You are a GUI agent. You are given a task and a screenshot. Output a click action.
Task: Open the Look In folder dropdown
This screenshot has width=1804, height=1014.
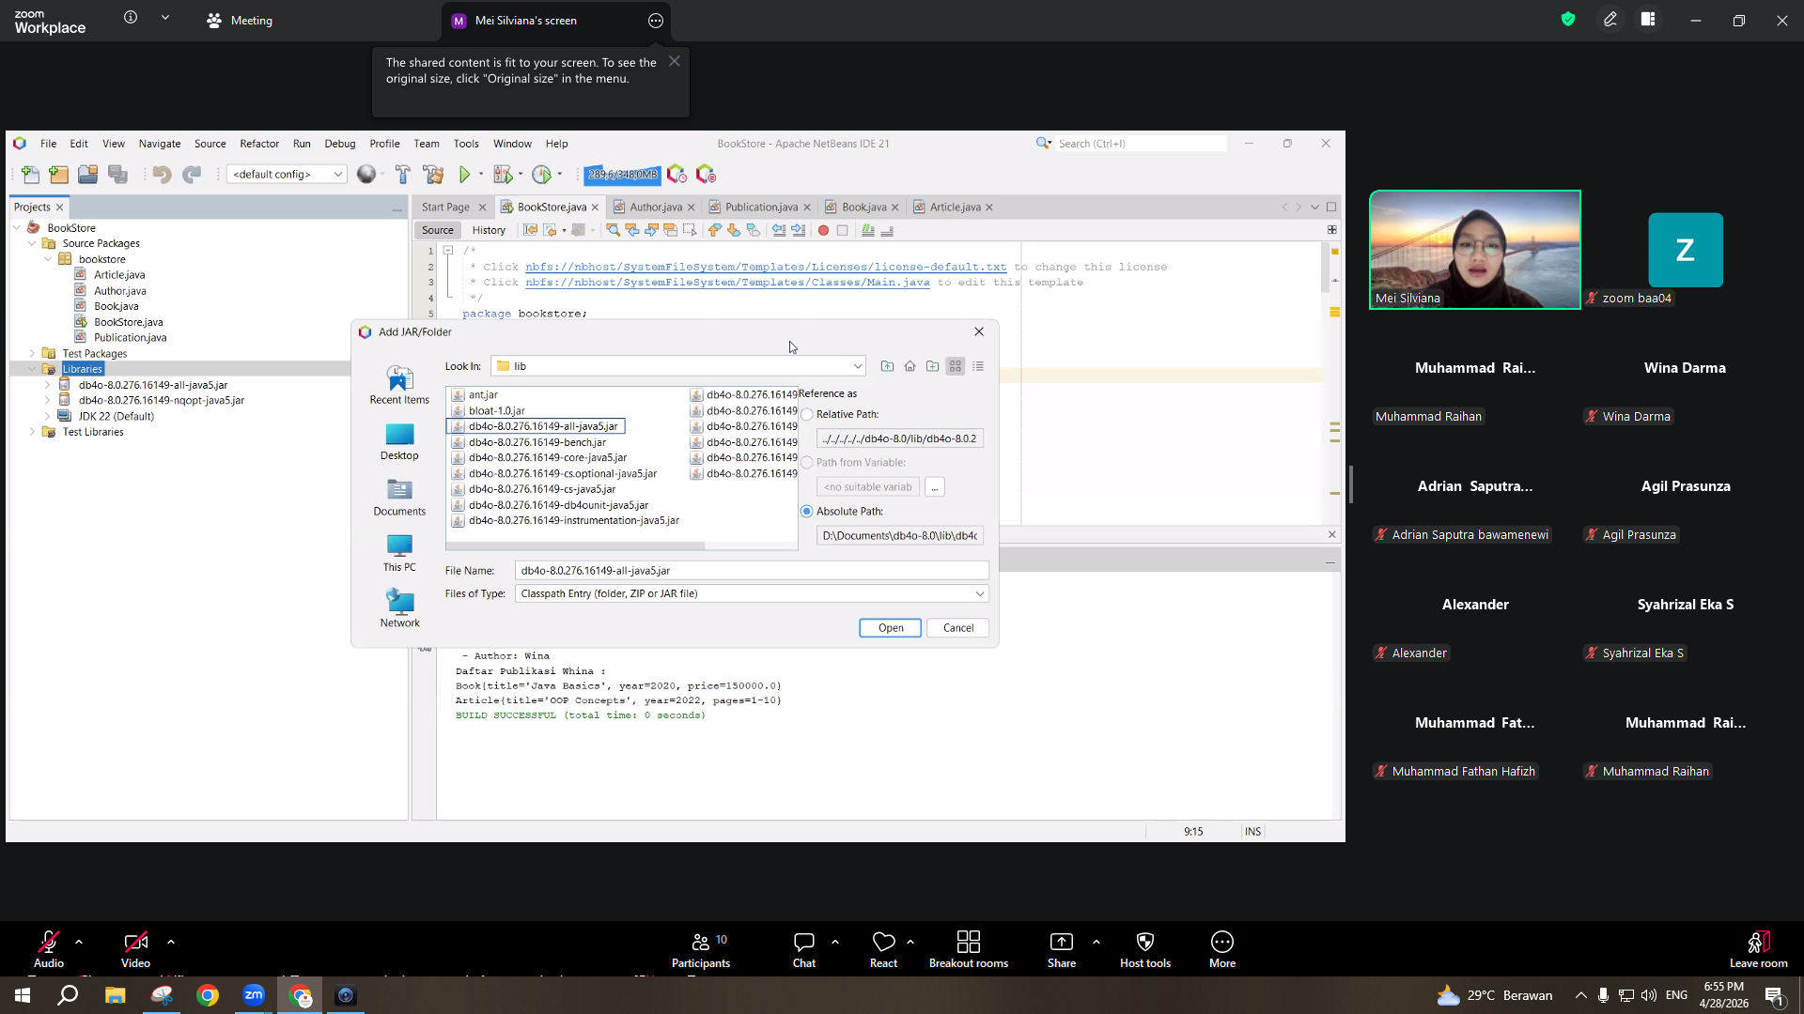[x=858, y=366]
